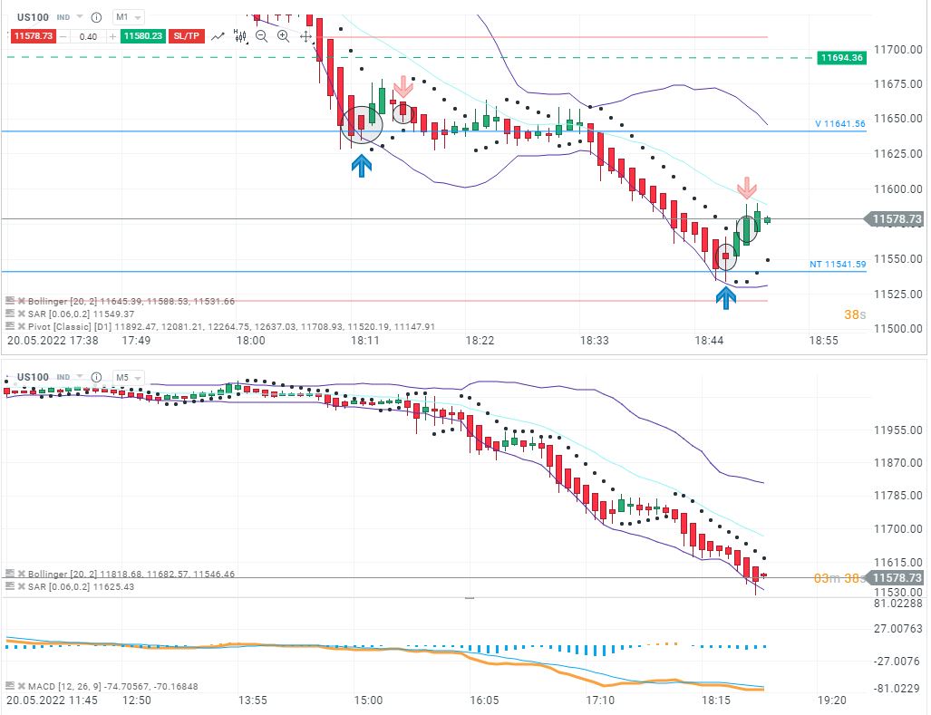
Task: Select the green 11694.36 price line tag
Action: 841,58
